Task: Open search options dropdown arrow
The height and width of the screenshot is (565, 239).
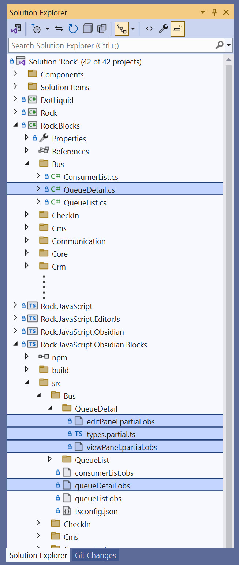Action: [229, 45]
